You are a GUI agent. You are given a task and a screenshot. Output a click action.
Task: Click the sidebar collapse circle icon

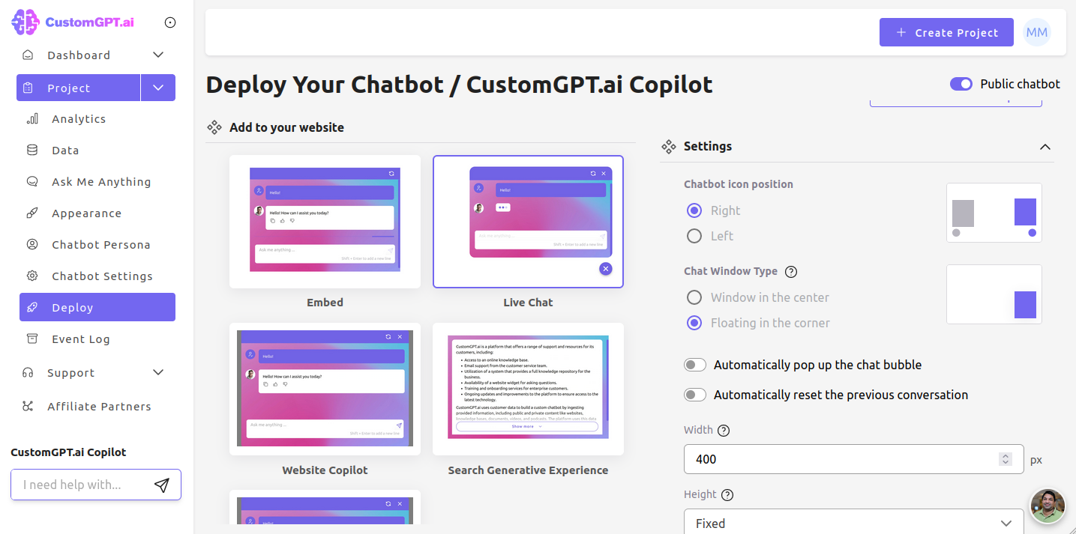click(170, 22)
